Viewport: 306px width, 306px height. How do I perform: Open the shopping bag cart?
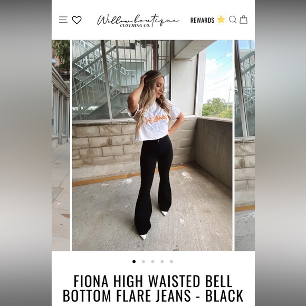point(244,20)
